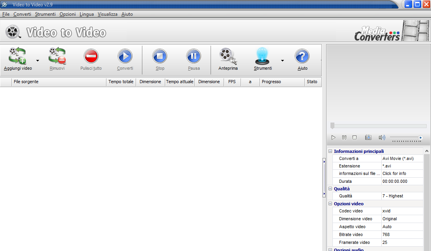Screen dimensions: 431x251
Task: Change the Dimensione video value Original
Action: [x=403, y=219]
